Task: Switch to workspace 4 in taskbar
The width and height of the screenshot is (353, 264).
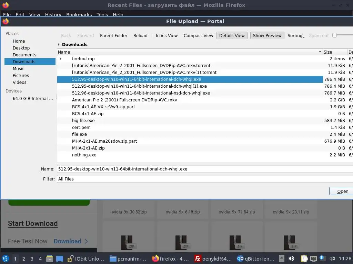Action: pos(40,259)
